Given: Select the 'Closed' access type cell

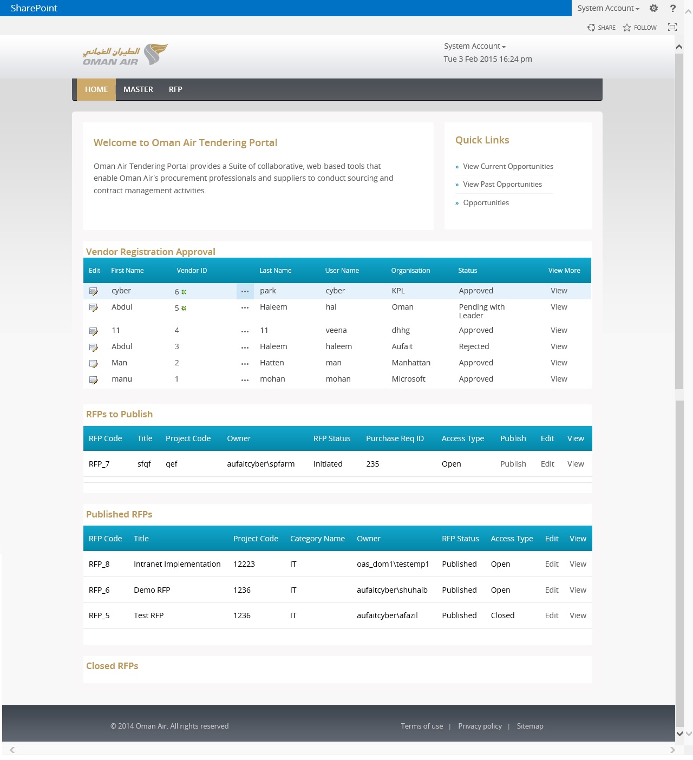Looking at the screenshot, I should tap(502, 615).
